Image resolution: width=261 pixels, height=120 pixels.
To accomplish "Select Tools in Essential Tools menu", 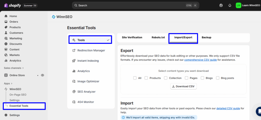I will coord(90,39).
